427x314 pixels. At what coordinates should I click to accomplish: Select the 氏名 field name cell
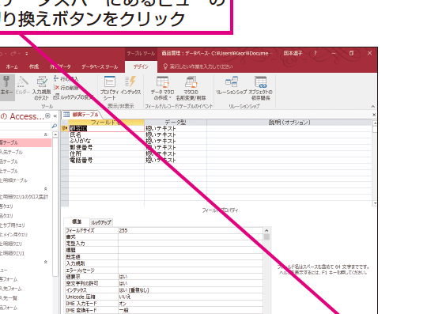click(x=106, y=134)
